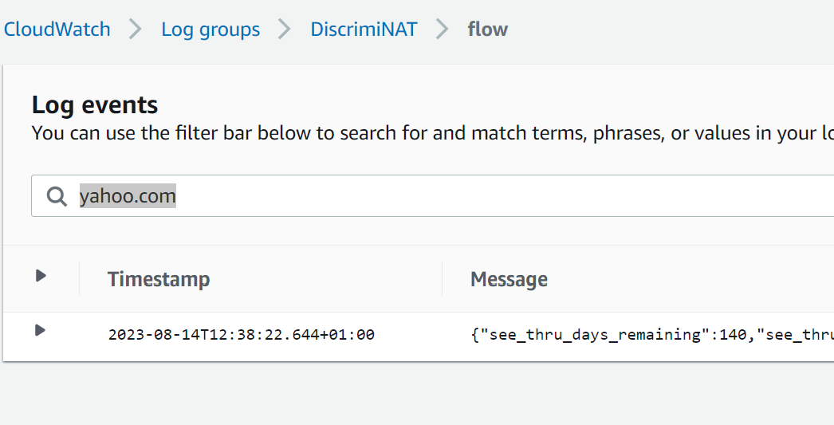Viewport: 834px width, 425px height.
Task: Click the divider left of Message column
Action: (x=443, y=279)
